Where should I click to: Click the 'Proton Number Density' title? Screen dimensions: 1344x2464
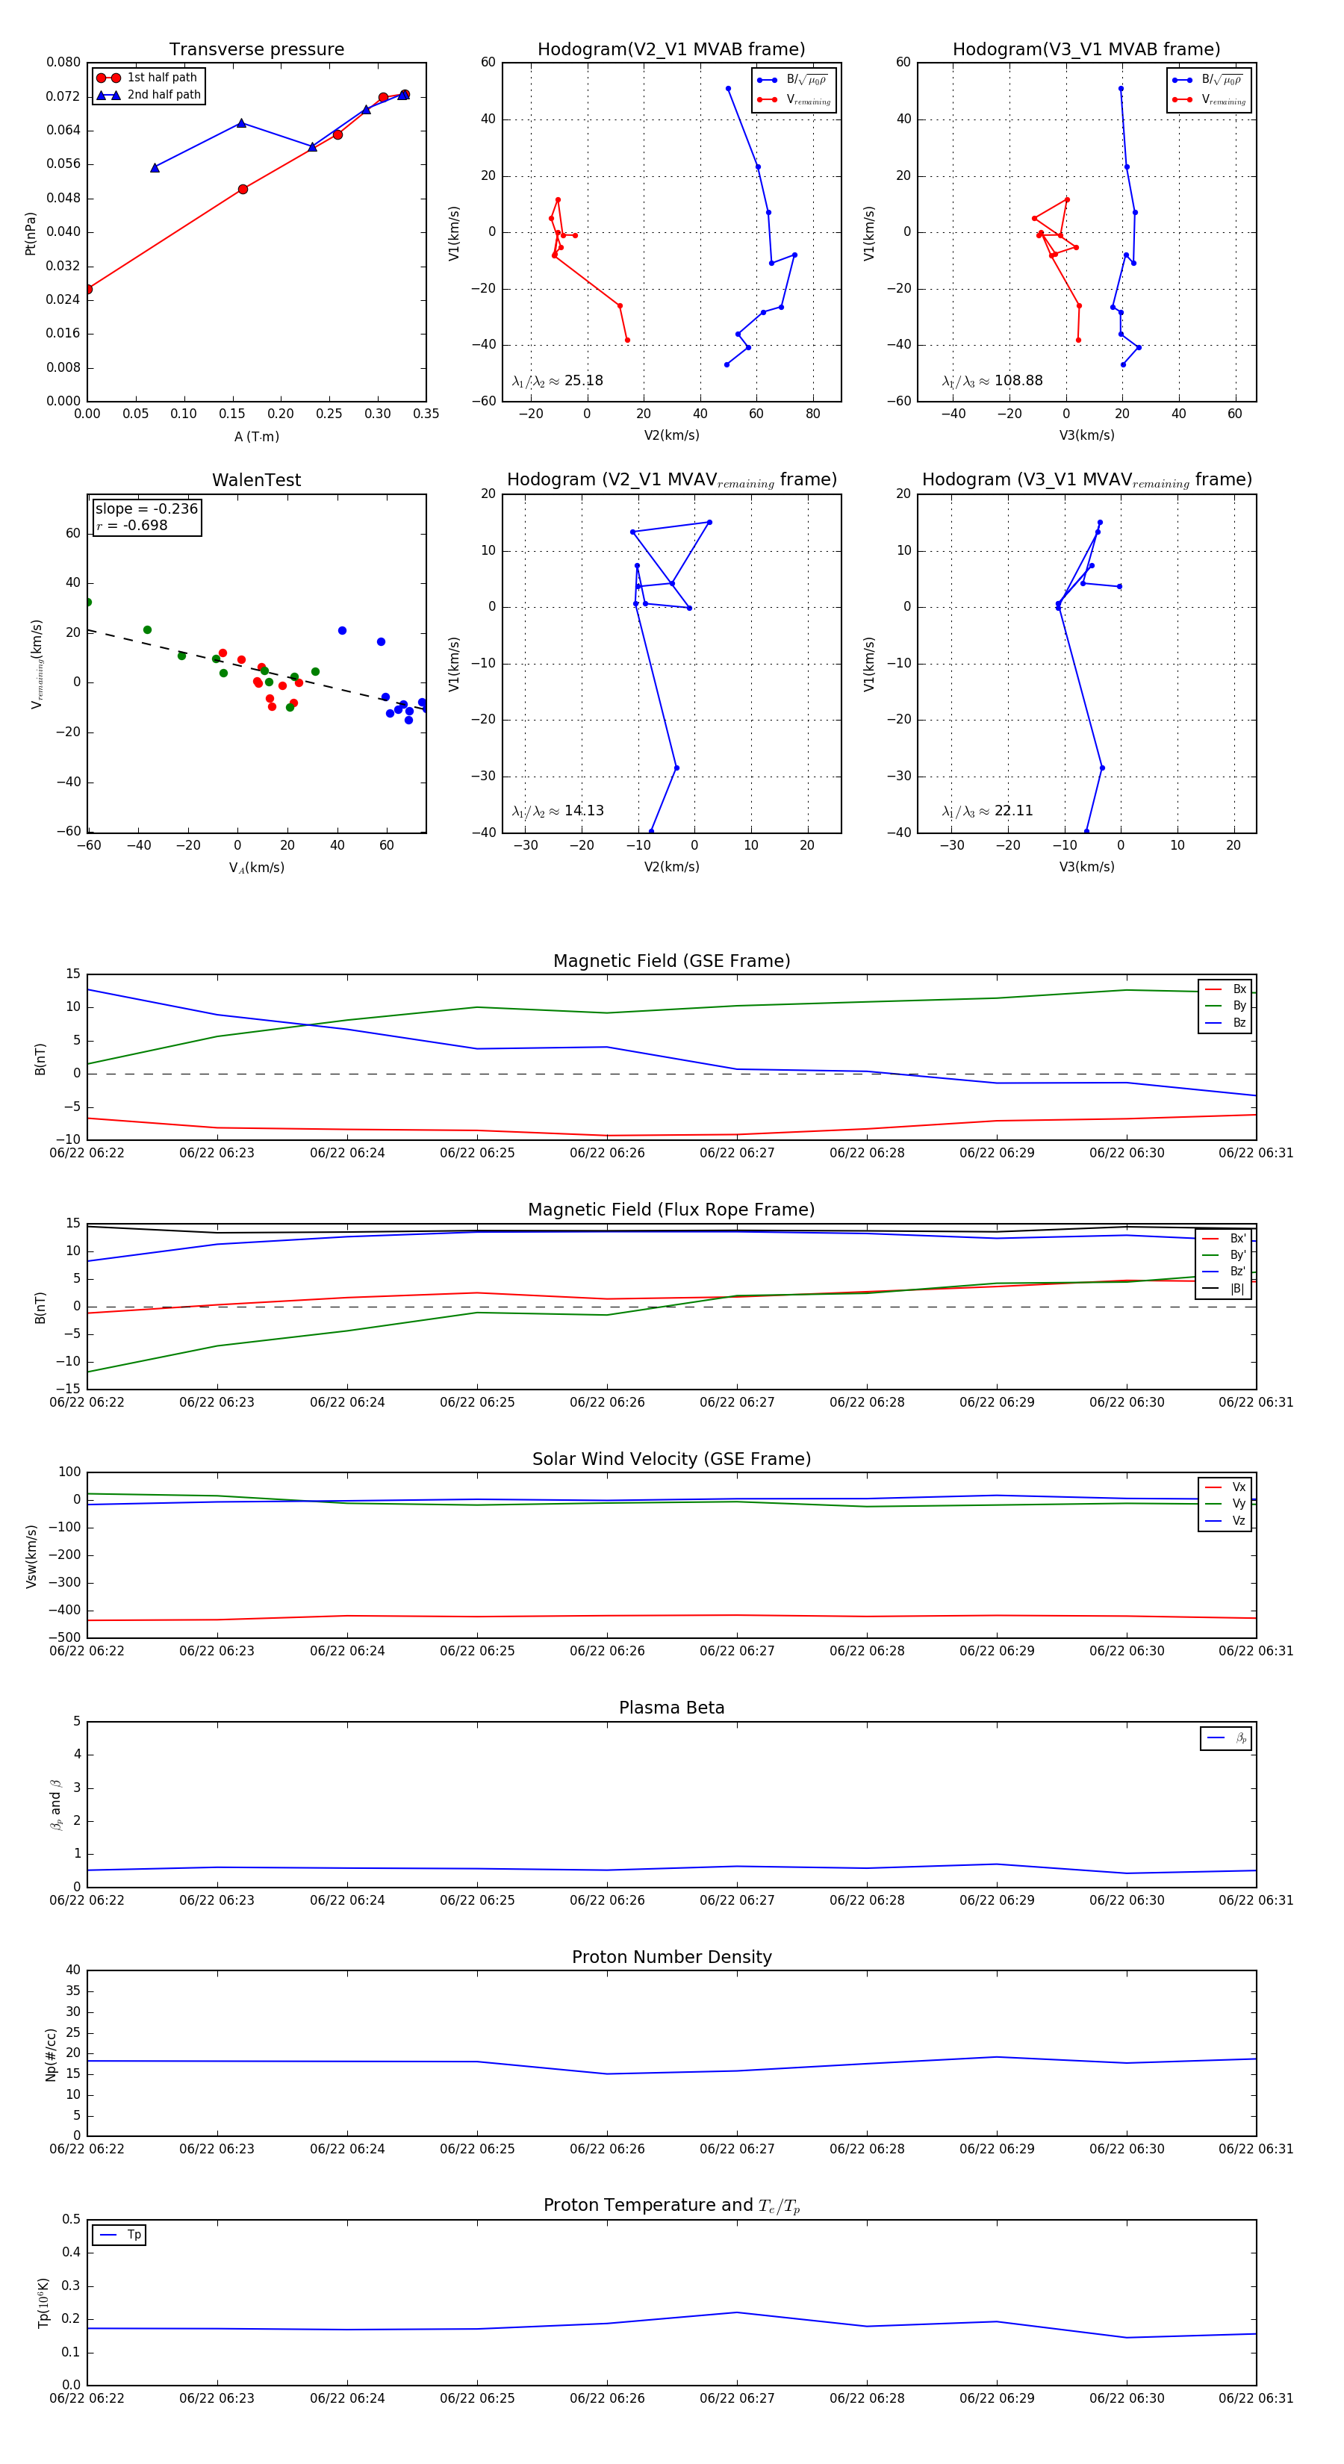click(x=671, y=1957)
